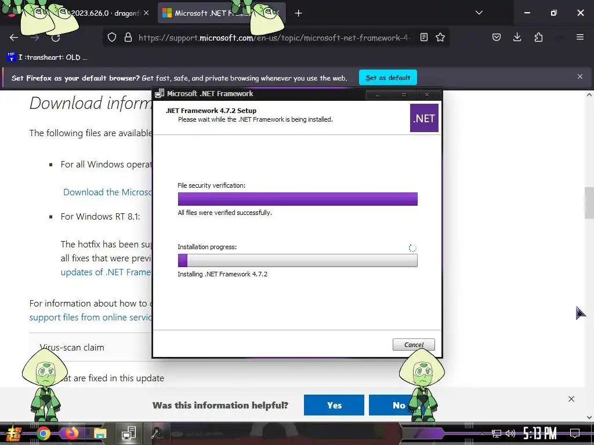
Task: Open the transheart OLD bookmark
Action: 47,57
